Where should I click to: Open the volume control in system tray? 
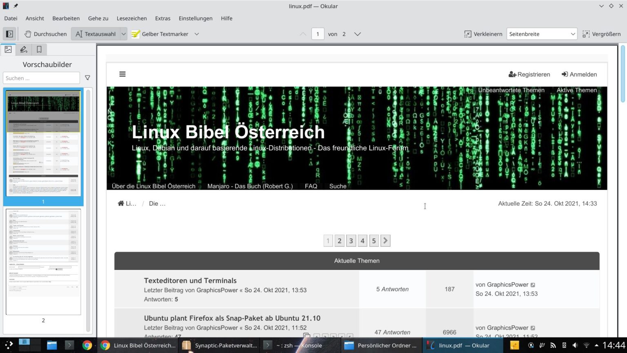click(575, 345)
